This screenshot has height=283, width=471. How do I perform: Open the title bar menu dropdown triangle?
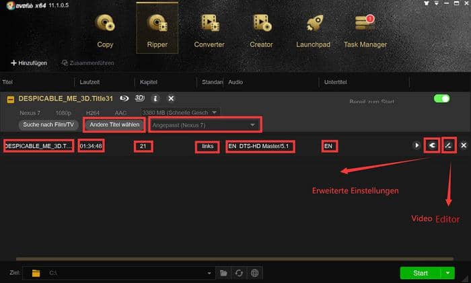coord(437,3)
